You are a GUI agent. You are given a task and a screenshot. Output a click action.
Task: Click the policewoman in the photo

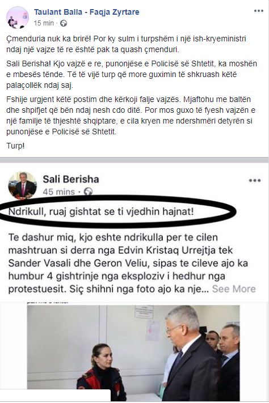102,372
